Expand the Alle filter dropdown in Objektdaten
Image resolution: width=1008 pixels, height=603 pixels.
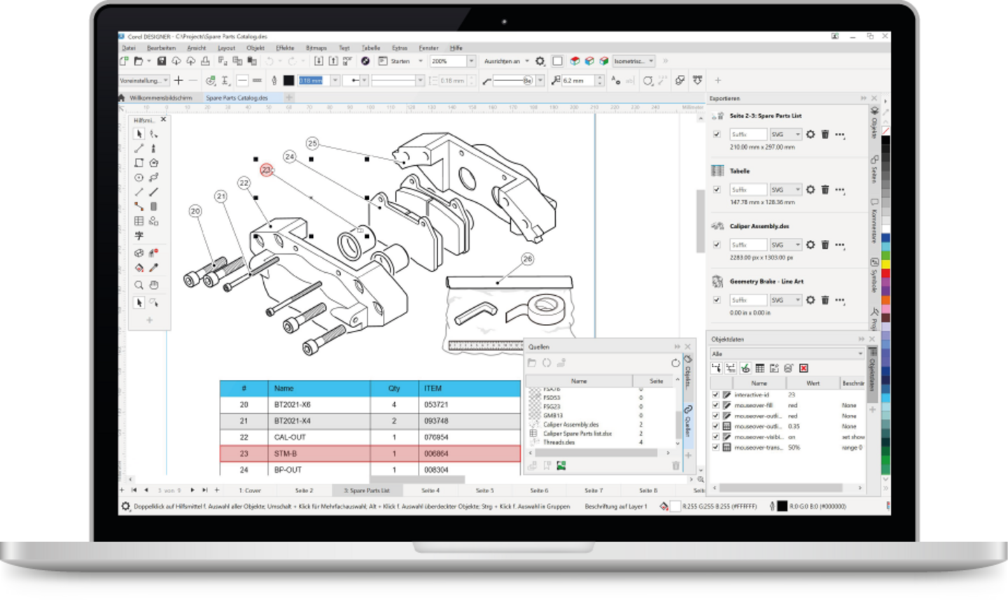(x=860, y=354)
